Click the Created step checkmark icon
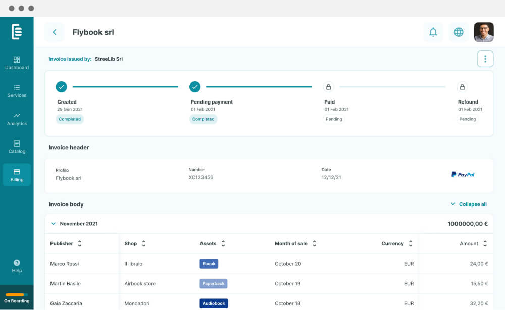The height and width of the screenshot is (310, 505). 61,87
